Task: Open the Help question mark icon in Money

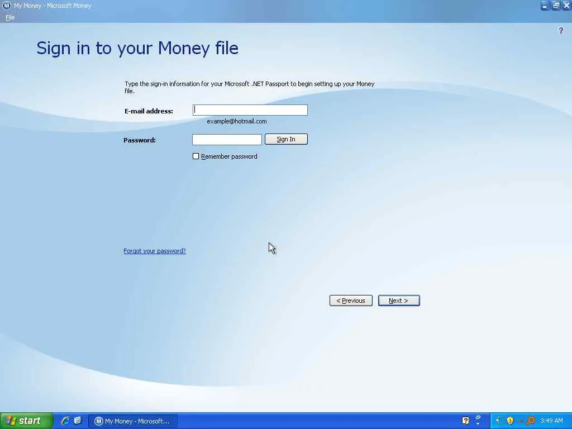Action: 561,31
